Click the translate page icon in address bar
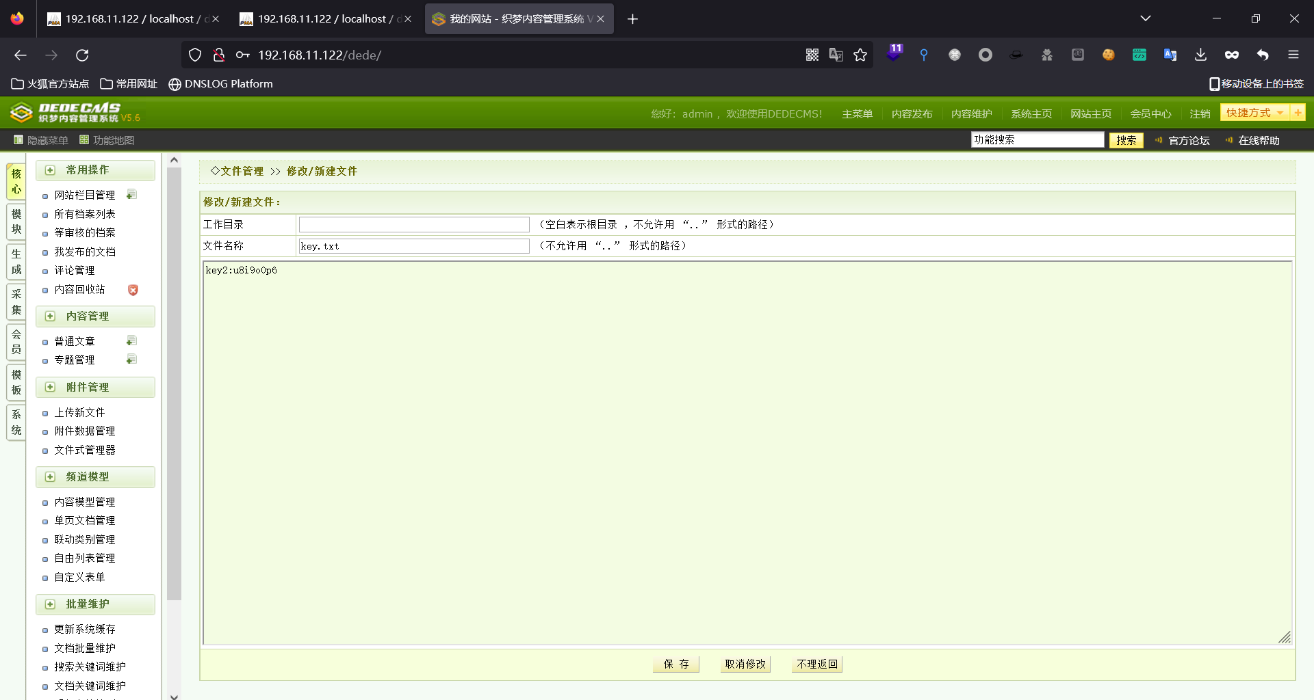The image size is (1314, 700). point(836,55)
